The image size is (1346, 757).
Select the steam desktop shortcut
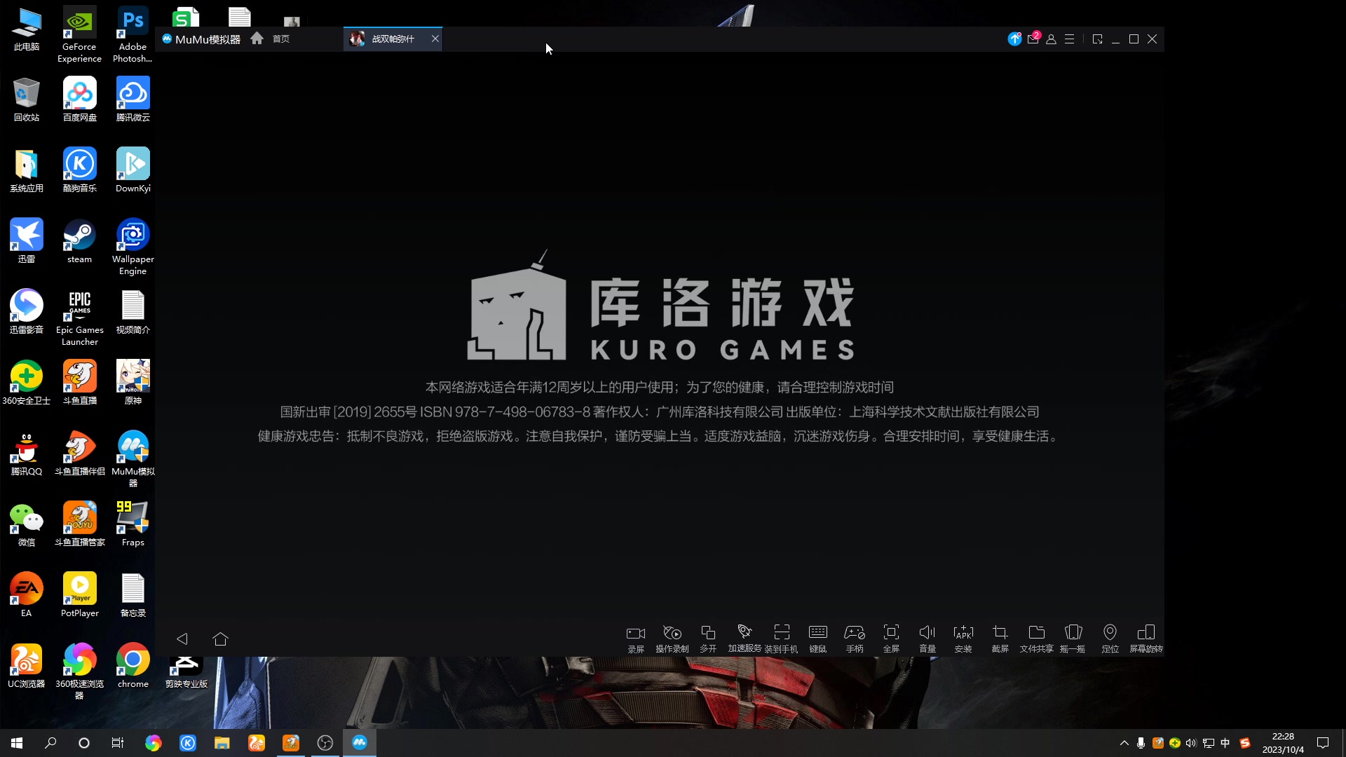click(79, 242)
